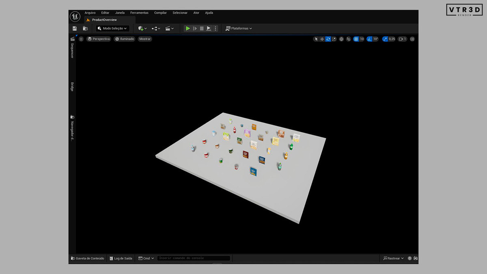Image resolution: width=487 pixels, height=274 pixels.
Task: Open the Plataformas dropdown
Action: [x=239, y=28]
